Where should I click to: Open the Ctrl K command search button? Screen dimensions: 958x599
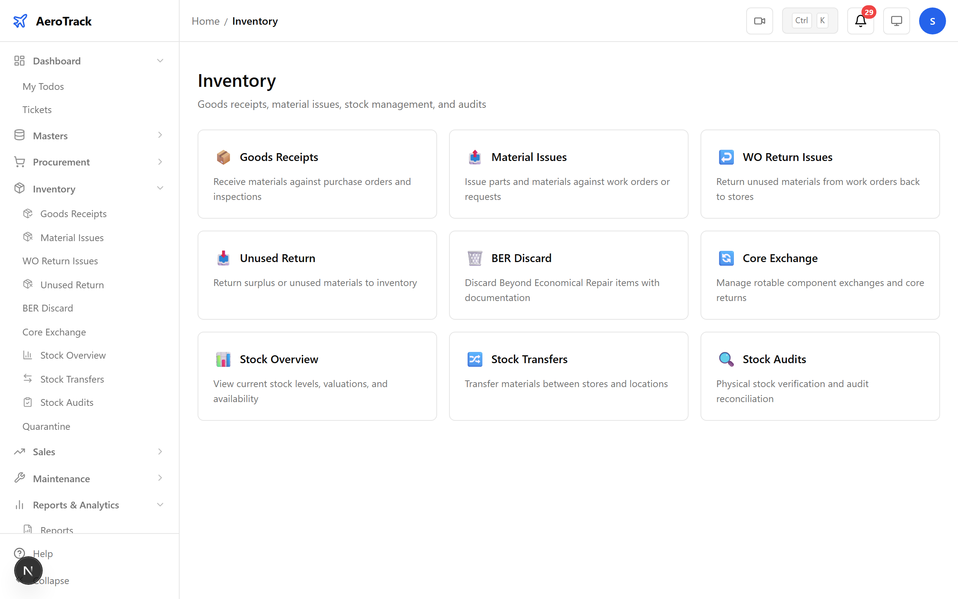point(809,21)
